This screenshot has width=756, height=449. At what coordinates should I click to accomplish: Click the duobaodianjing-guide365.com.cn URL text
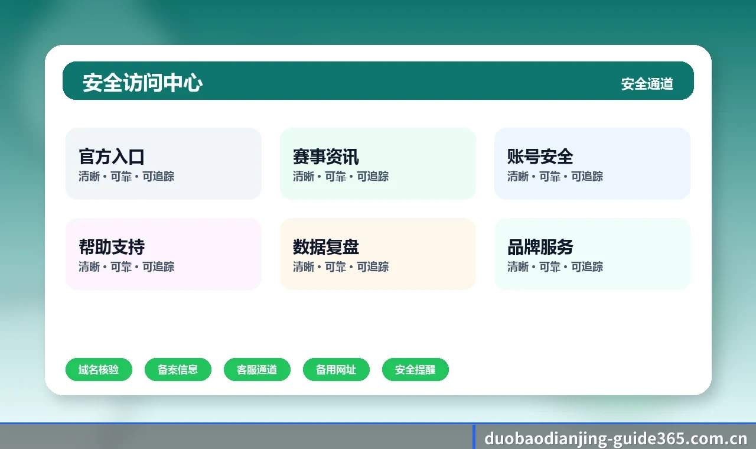point(616,438)
